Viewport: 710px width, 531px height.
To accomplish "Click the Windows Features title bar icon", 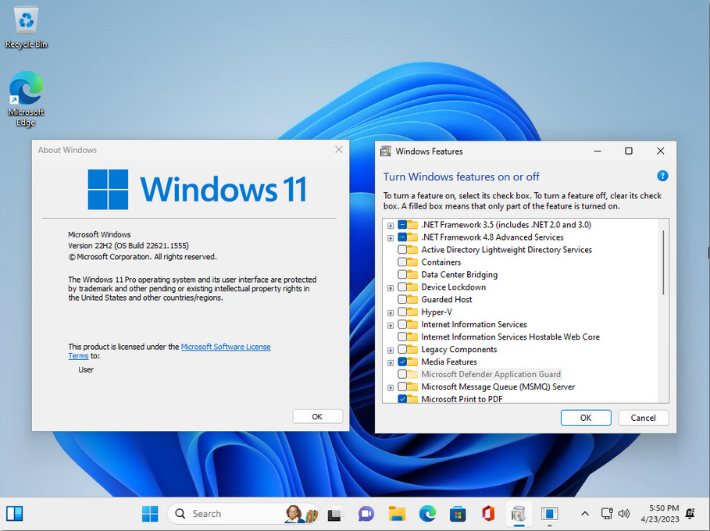I will click(386, 151).
